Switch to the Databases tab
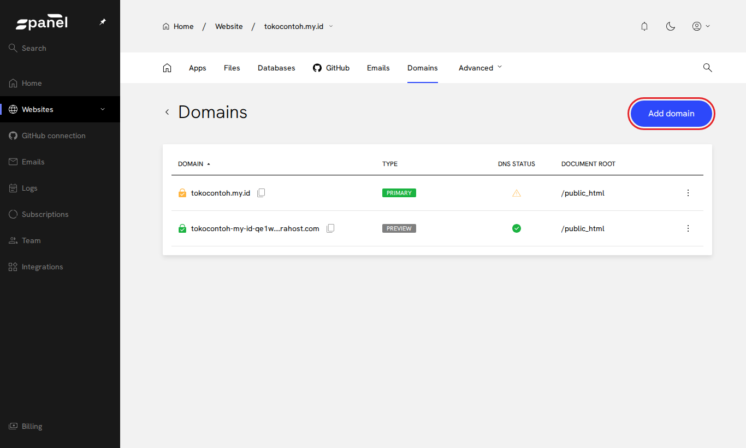The image size is (746, 448). point(276,68)
